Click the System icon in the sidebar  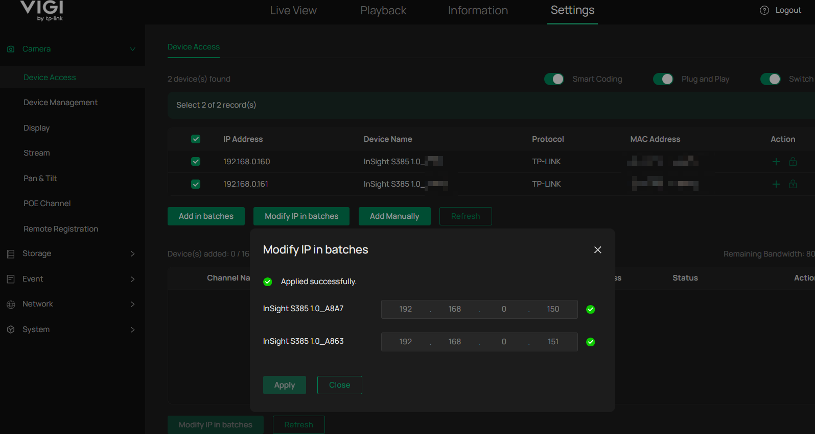[11, 329]
